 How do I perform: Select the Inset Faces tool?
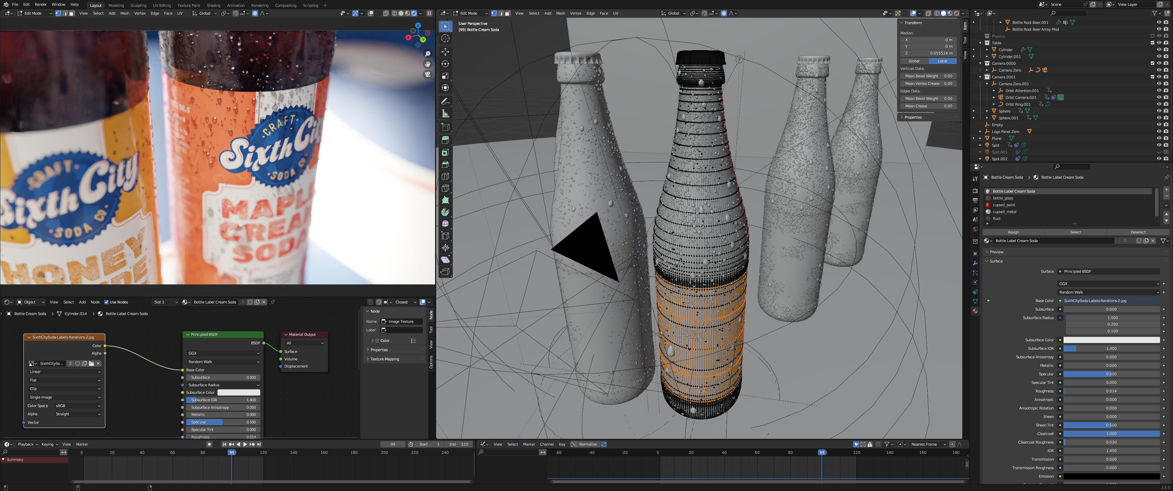pos(445,152)
